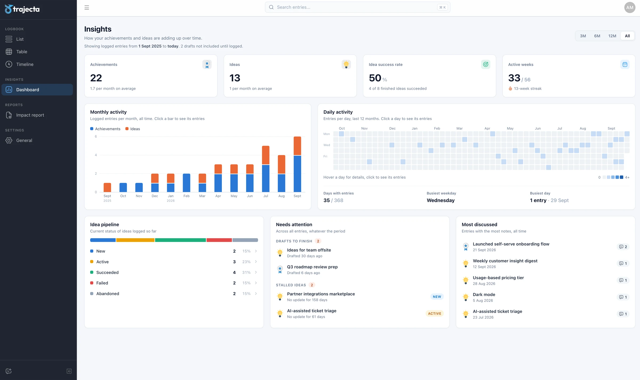Click the comment count badge for Dark mode
Image resolution: width=640 pixels, height=380 pixels.
point(623,297)
